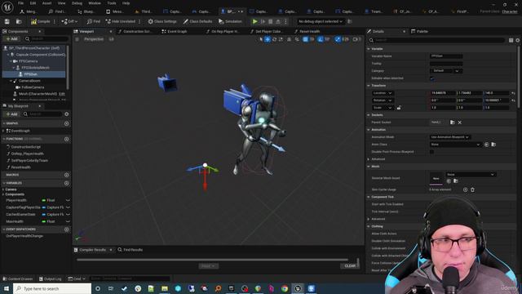
Task: Save the blueprint with the toolbar save icon
Action: (x=7, y=21)
